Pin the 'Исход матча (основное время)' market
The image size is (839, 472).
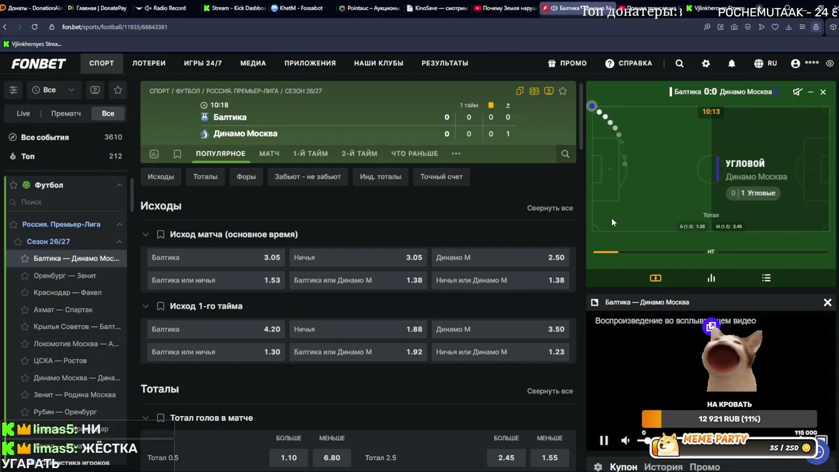(161, 234)
